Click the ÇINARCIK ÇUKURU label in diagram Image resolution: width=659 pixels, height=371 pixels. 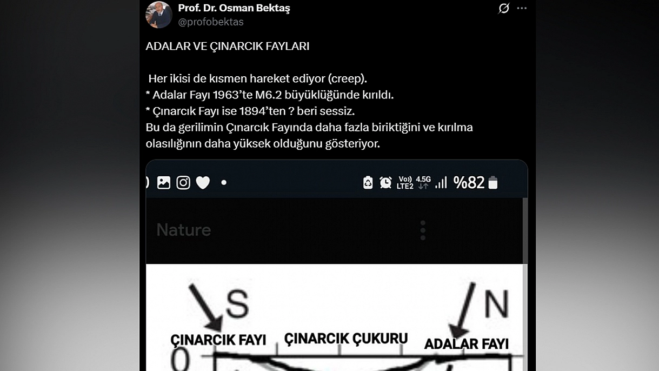coord(346,339)
